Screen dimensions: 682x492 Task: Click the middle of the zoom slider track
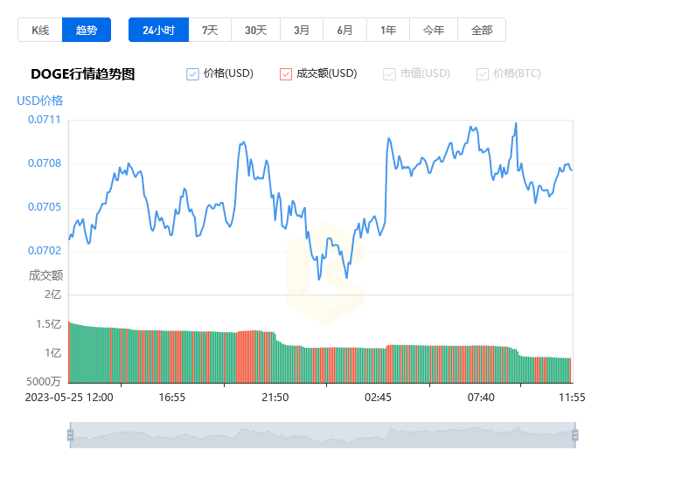click(x=322, y=435)
